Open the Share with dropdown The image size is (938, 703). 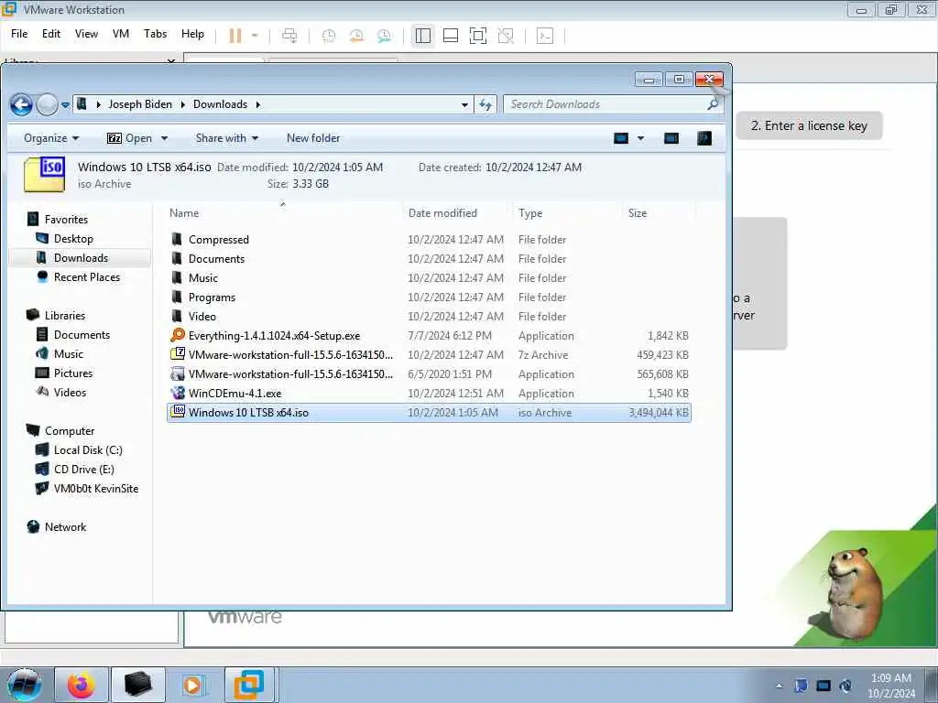227,138
